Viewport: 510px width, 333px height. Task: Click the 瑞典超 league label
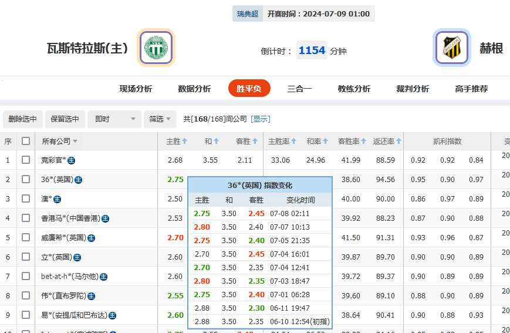pyautogui.click(x=247, y=14)
